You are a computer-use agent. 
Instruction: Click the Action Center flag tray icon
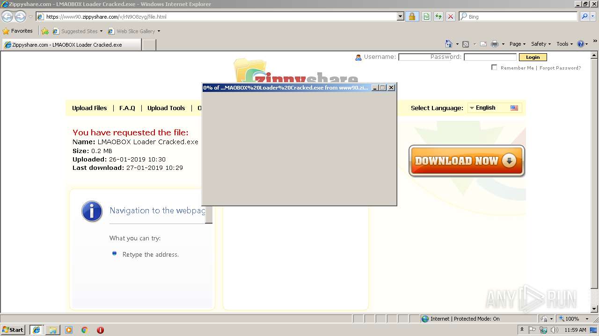(x=532, y=330)
